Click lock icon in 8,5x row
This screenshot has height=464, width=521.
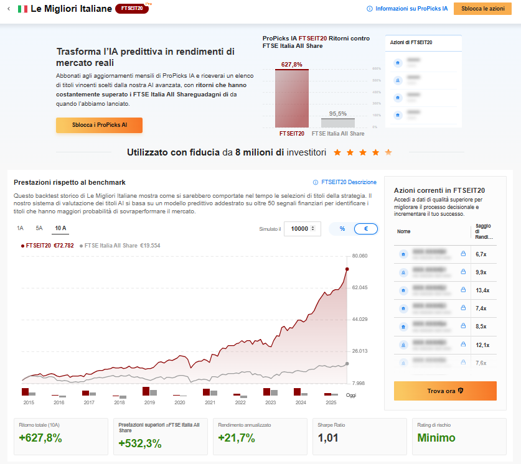coord(463,326)
